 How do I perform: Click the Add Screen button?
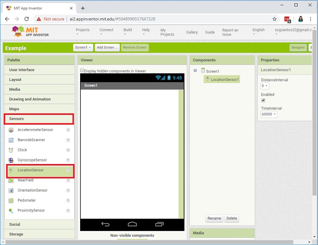point(107,47)
